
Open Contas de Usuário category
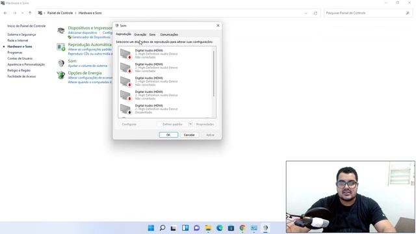click(x=20, y=58)
